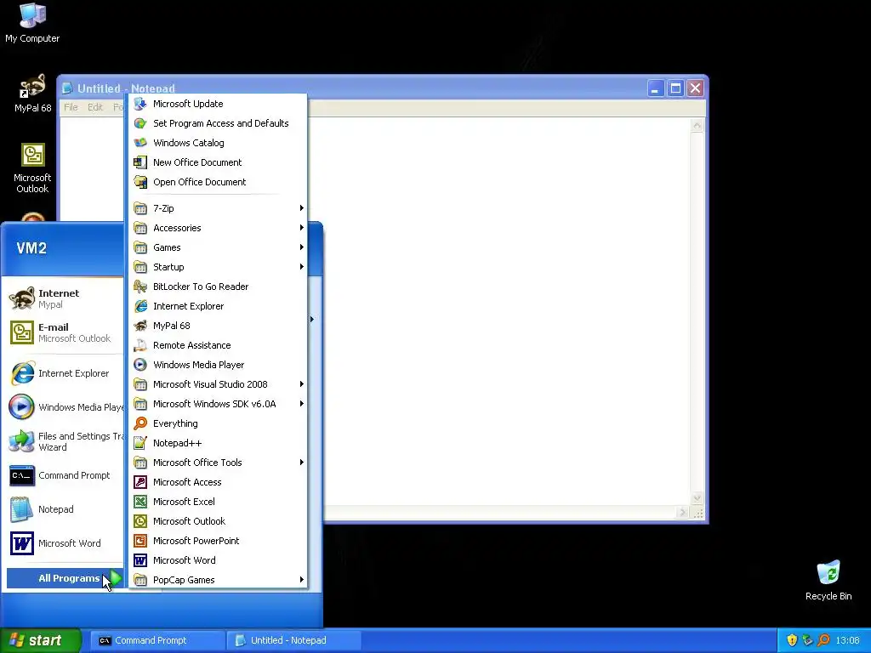Launch Windows Media Player from programs list
This screenshot has width=871, height=653.
pyautogui.click(x=218, y=365)
